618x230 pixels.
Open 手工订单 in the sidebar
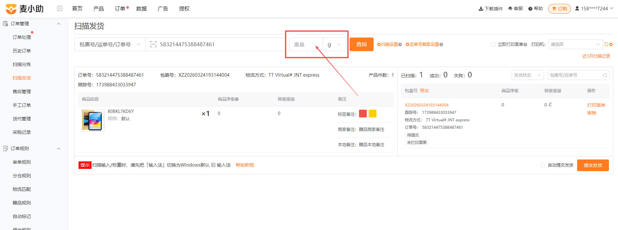(22, 105)
